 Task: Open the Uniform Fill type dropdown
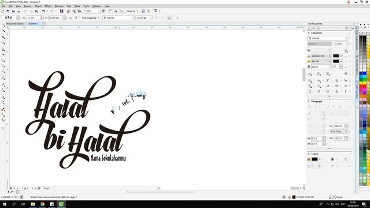pos(321,56)
